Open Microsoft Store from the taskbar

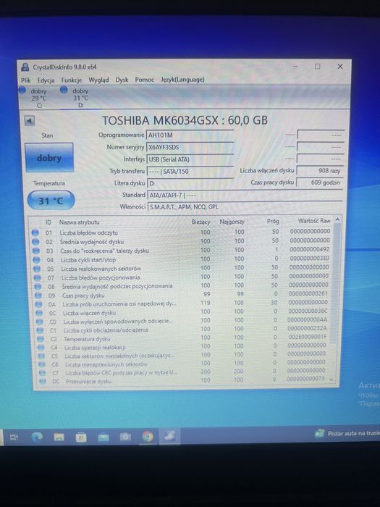[81, 437]
